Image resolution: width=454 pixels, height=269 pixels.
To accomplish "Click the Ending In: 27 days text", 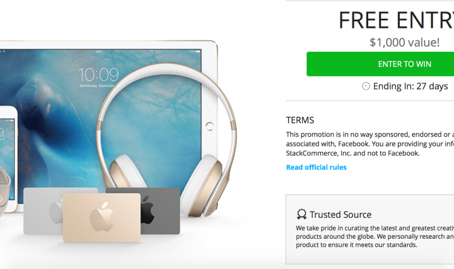I will point(410,86).
